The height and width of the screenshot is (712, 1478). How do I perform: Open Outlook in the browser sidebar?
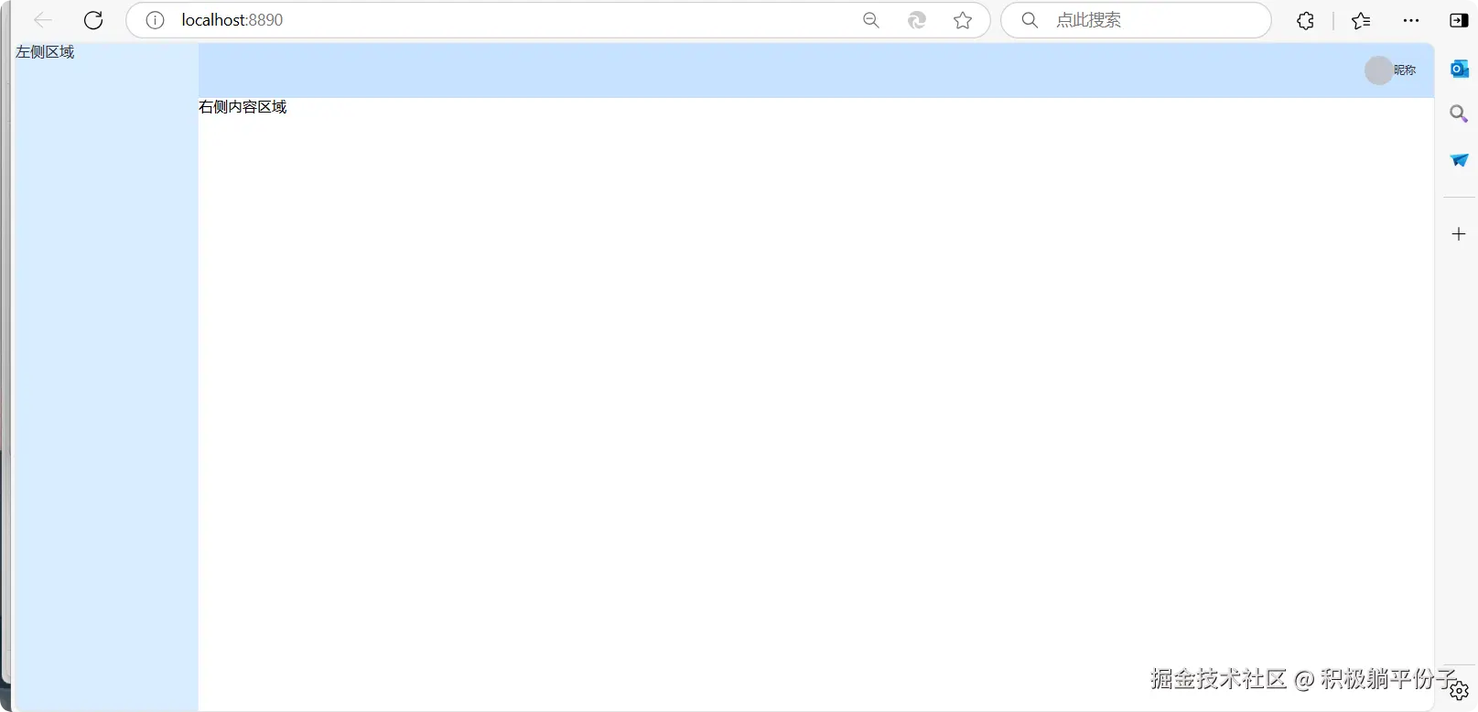pyautogui.click(x=1459, y=69)
